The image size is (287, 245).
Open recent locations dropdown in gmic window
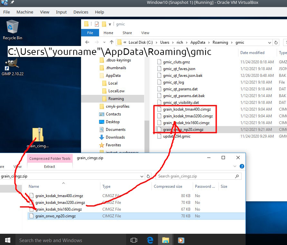click(104, 42)
